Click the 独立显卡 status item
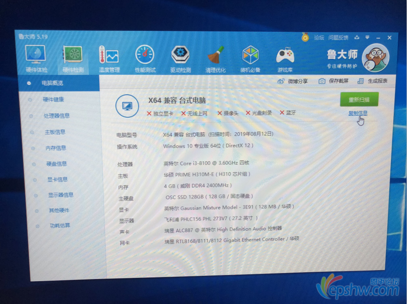 click(160, 114)
